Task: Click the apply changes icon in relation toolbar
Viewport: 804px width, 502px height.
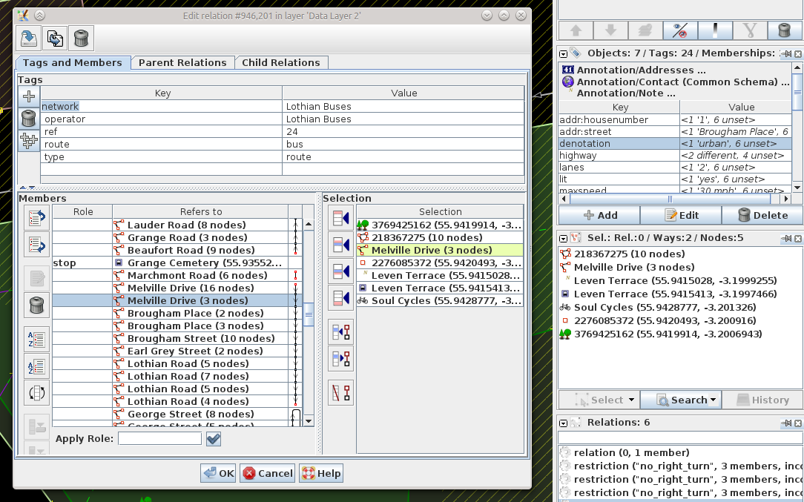Action: (29, 37)
